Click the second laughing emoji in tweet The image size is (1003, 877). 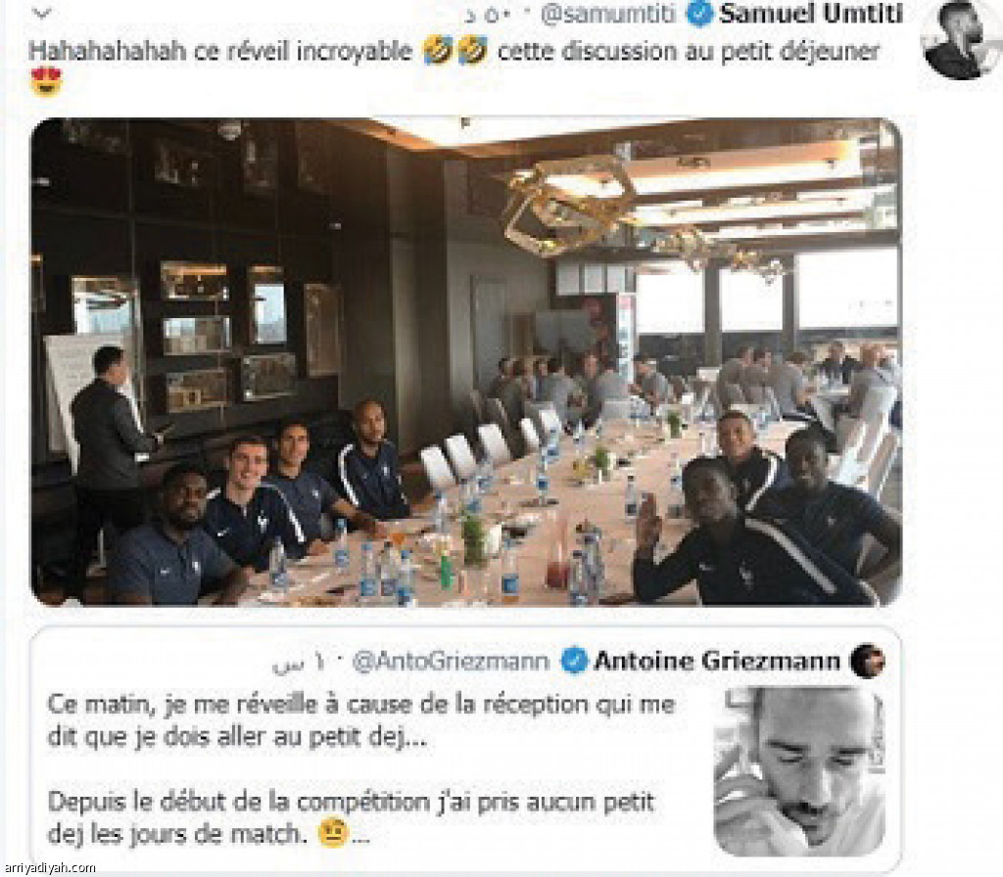pyautogui.click(x=472, y=50)
